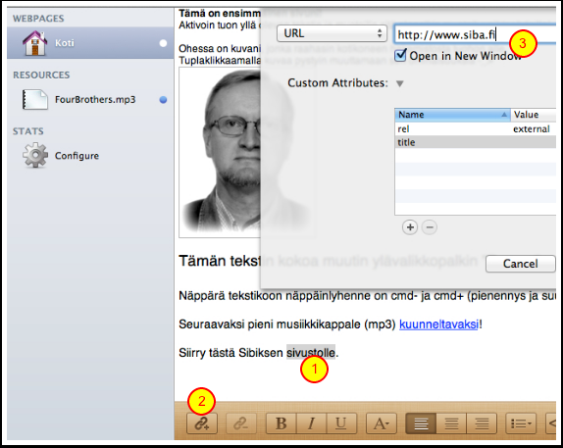Click the FourBrothers.mp3 resource name
Screen dimensions: 563x448
[x=95, y=99]
